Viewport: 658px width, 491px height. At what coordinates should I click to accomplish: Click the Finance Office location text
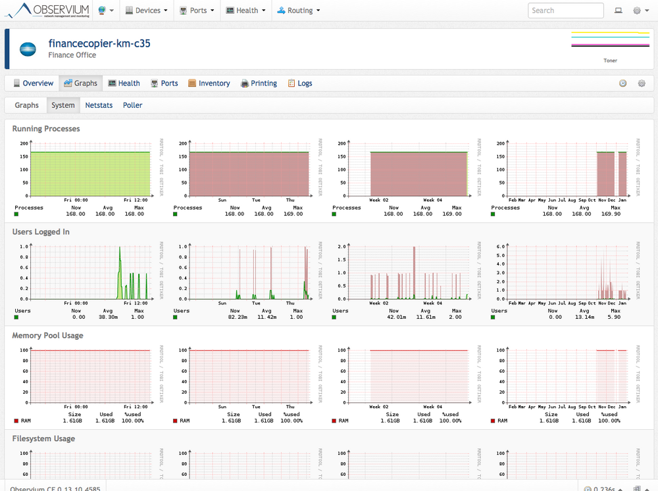tap(72, 55)
